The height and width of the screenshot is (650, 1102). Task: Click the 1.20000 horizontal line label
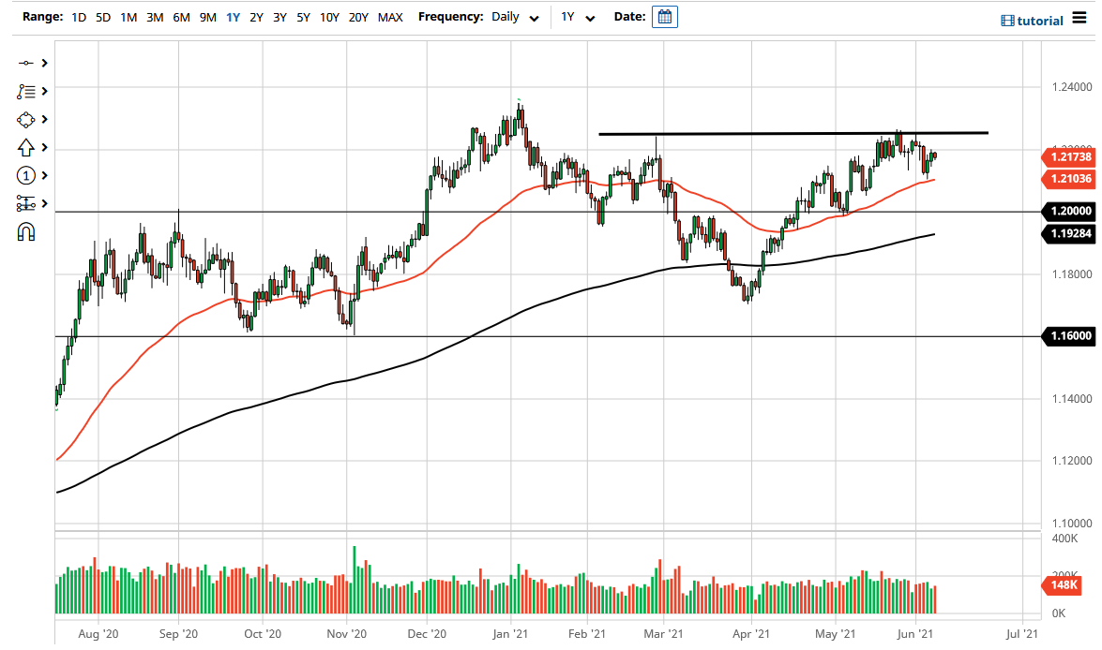pos(1067,211)
